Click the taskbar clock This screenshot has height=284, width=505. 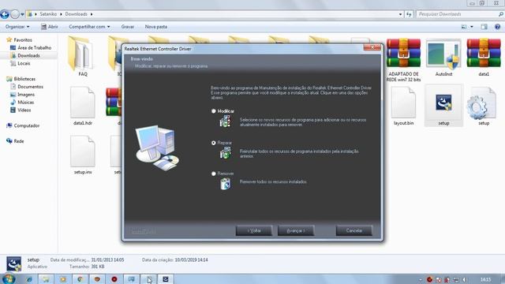coord(485,279)
